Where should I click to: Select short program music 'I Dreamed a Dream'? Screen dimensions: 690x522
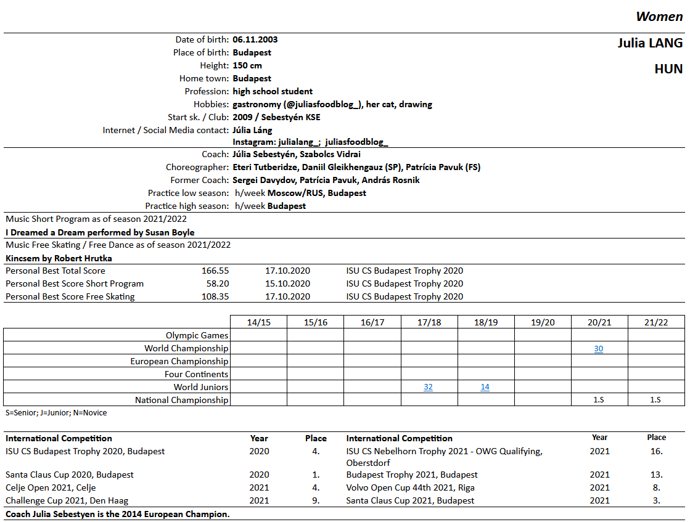46,232
